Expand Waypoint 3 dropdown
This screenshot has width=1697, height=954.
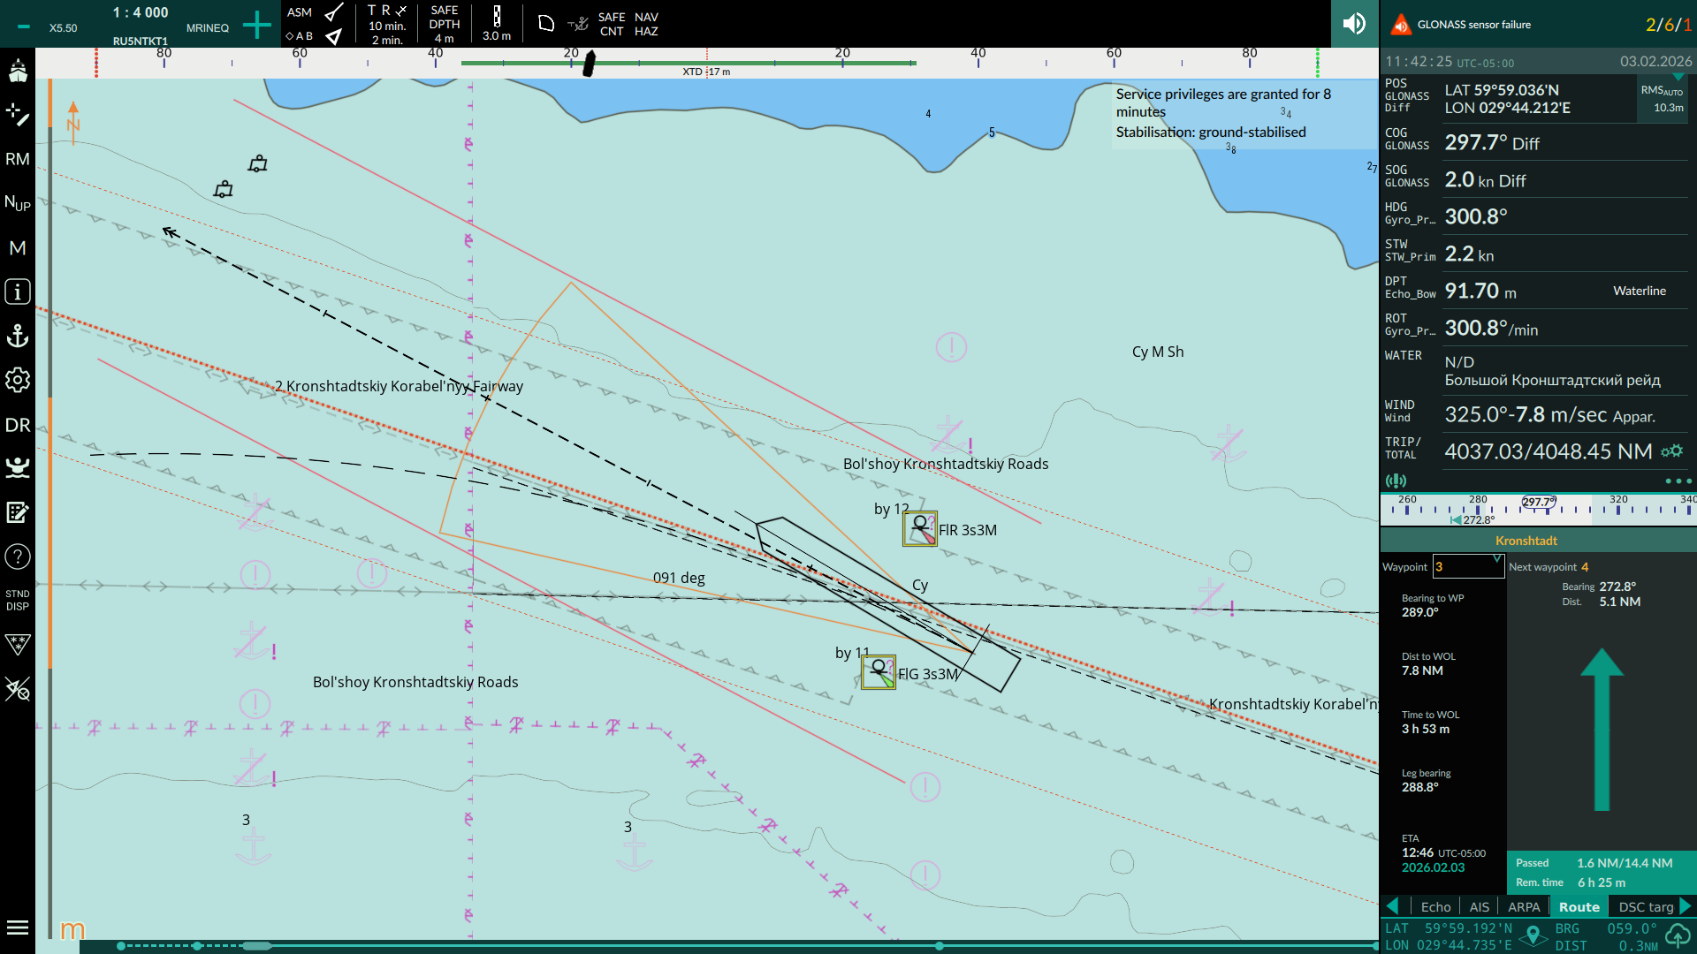[x=1496, y=559]
